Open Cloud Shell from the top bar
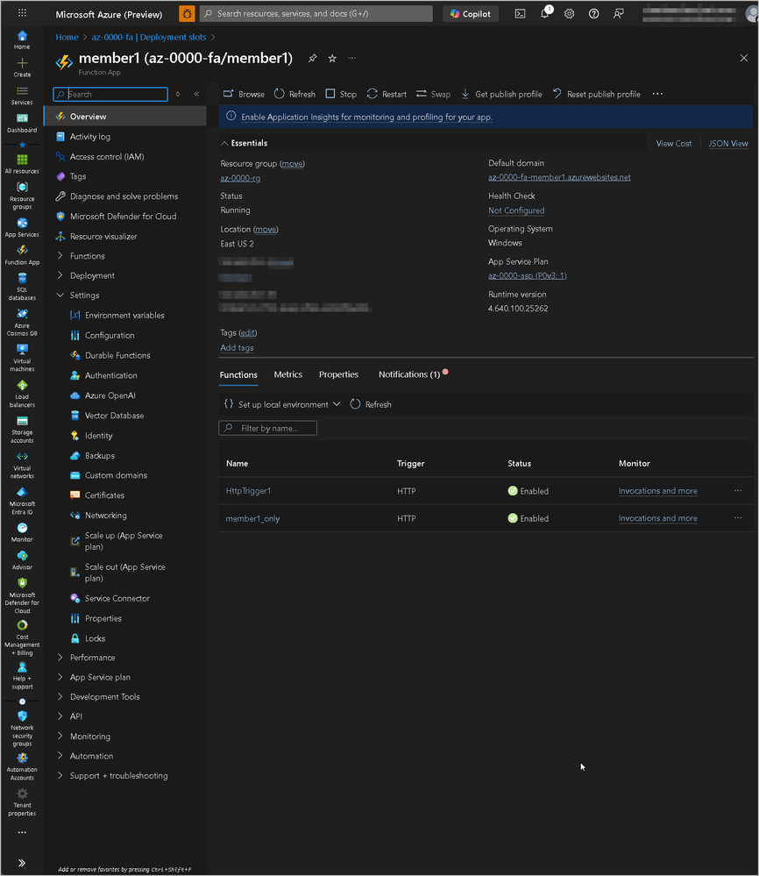 pos(520,13)
